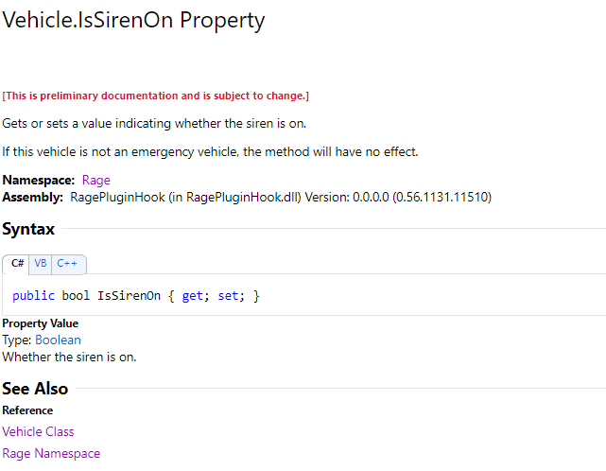Click the 'public' keyword in the code
606x471 pixels.
point(34,296)
